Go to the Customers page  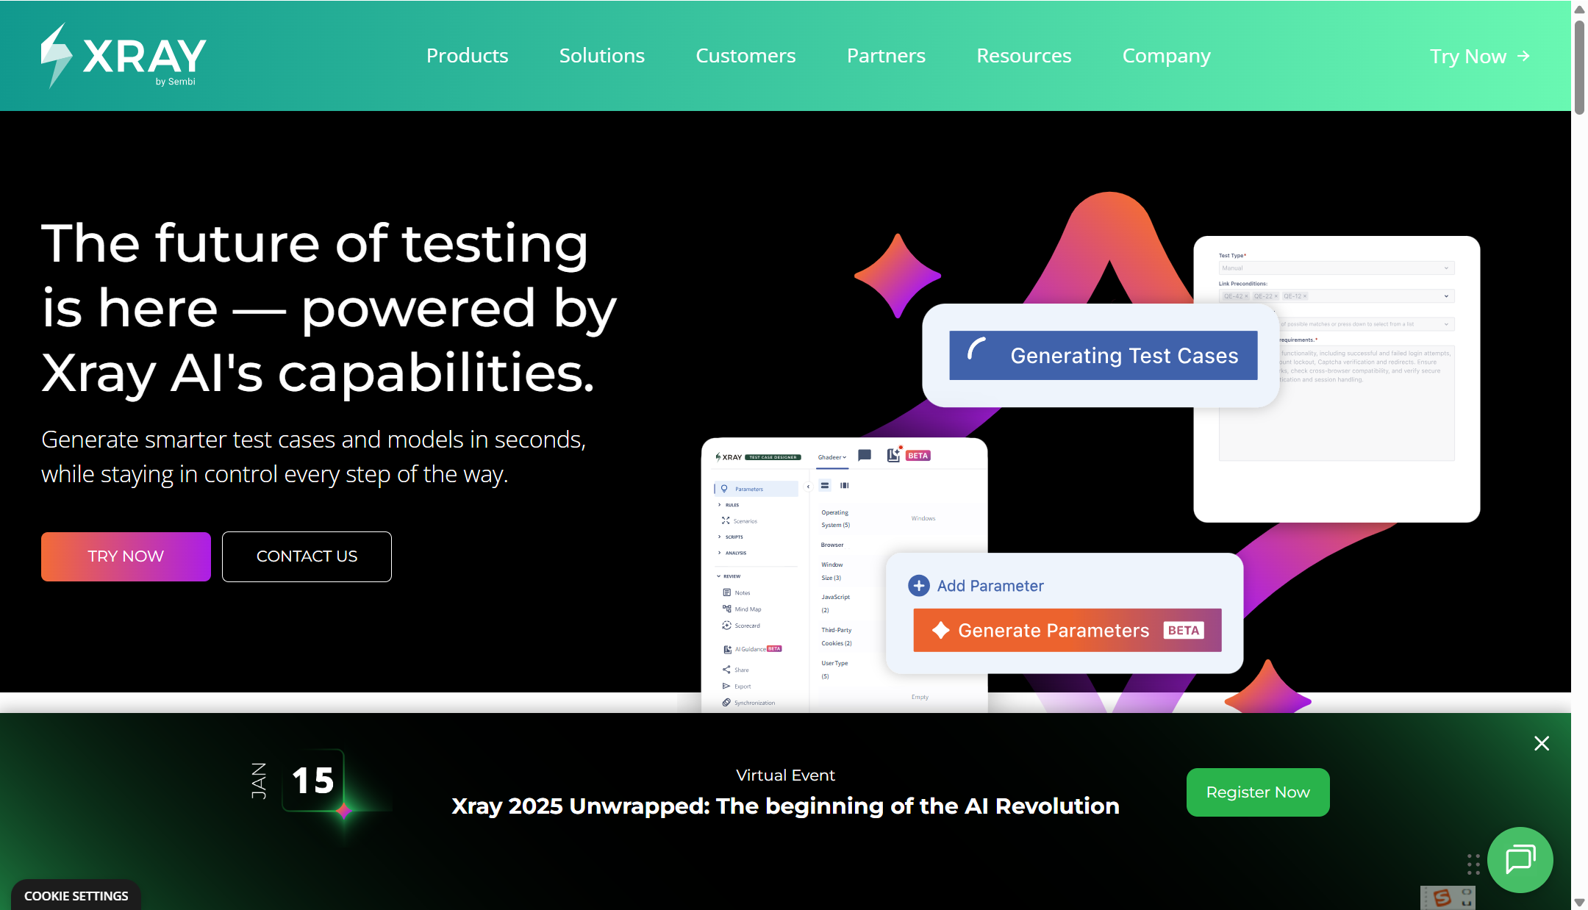pyautogui.click(x=745, y=56)
